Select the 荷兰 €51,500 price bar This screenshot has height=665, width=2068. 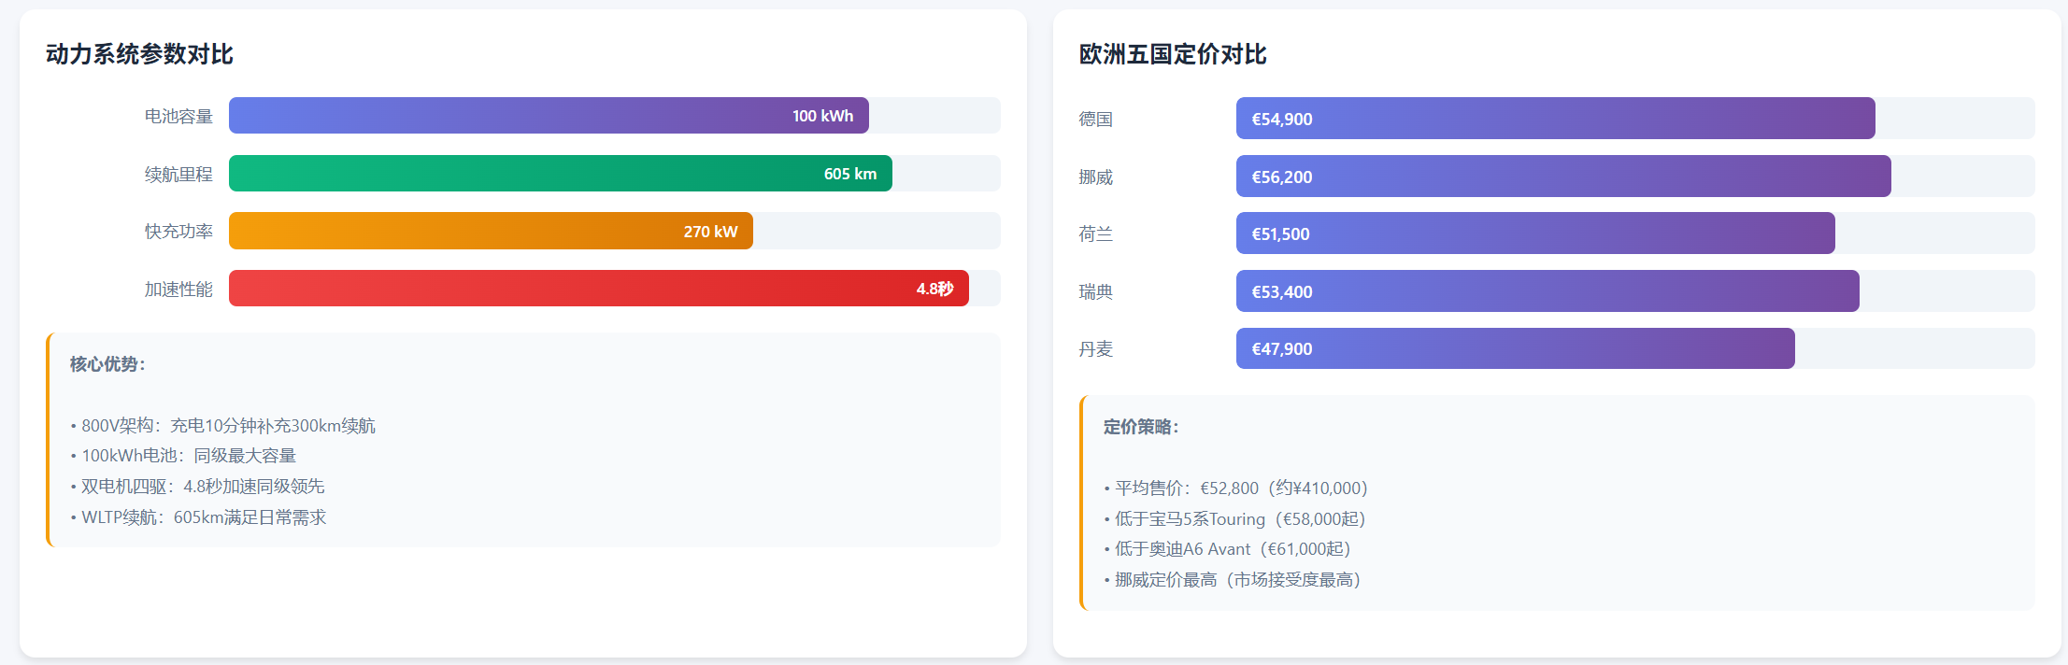(x=1534, y=233)
